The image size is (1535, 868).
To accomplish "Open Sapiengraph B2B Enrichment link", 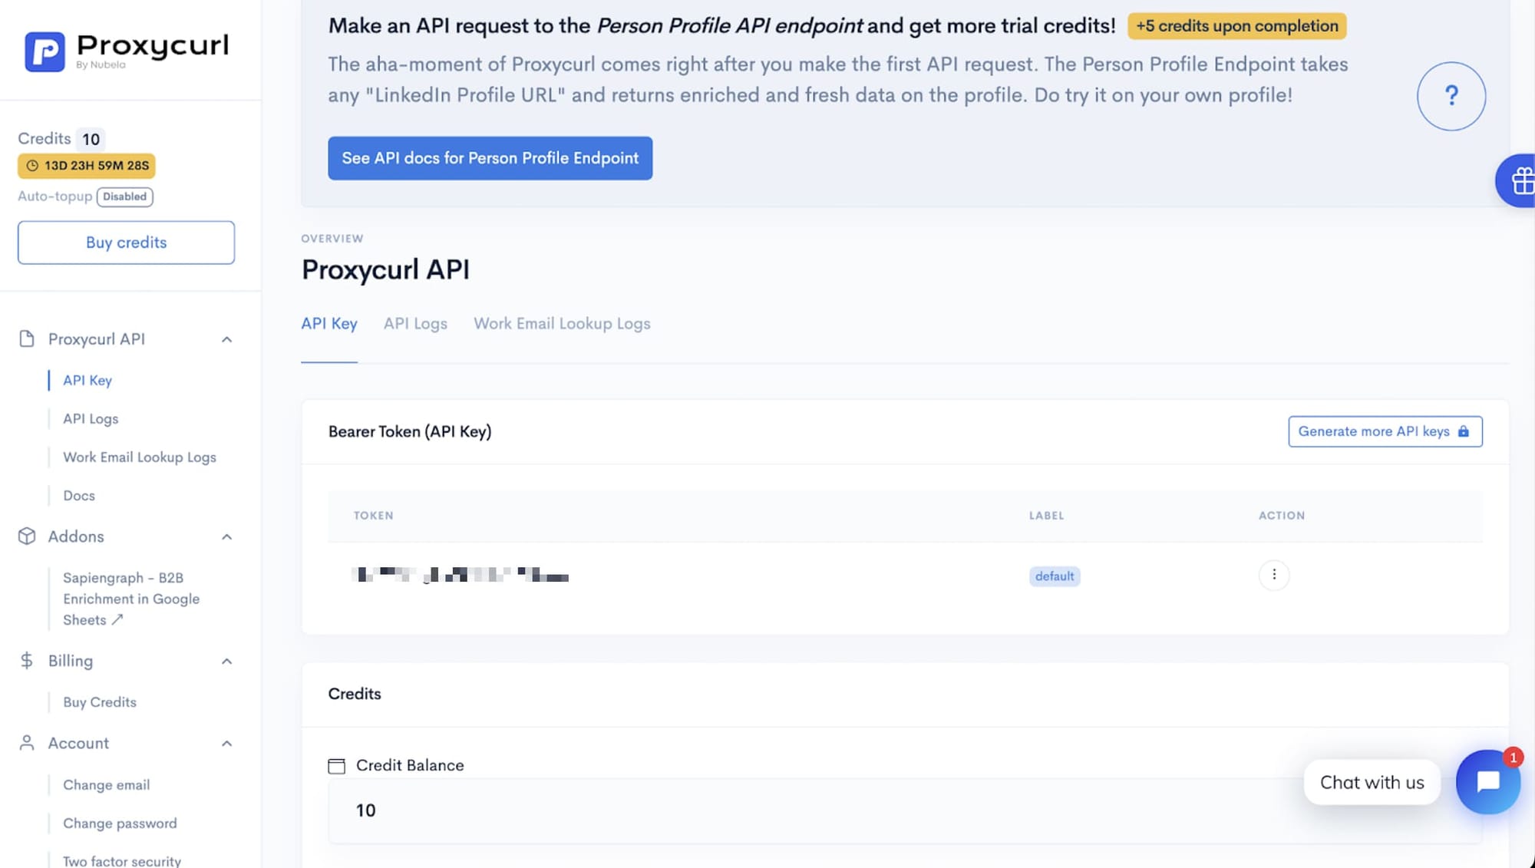I will 131,599.
